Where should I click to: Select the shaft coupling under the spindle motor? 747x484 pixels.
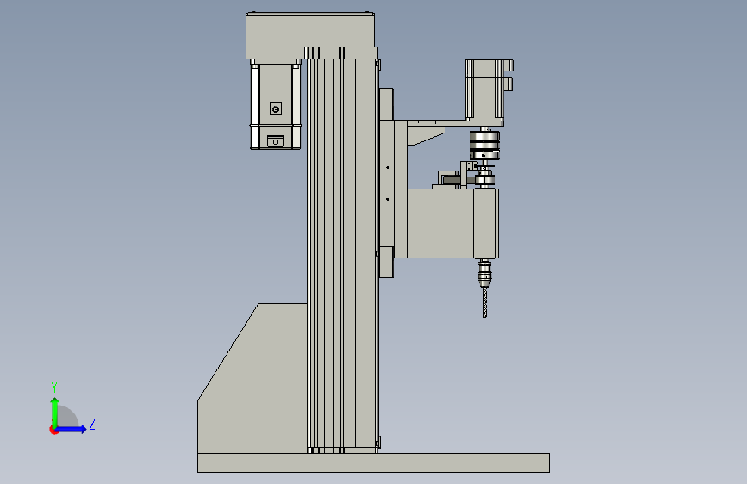pos(484,146)
